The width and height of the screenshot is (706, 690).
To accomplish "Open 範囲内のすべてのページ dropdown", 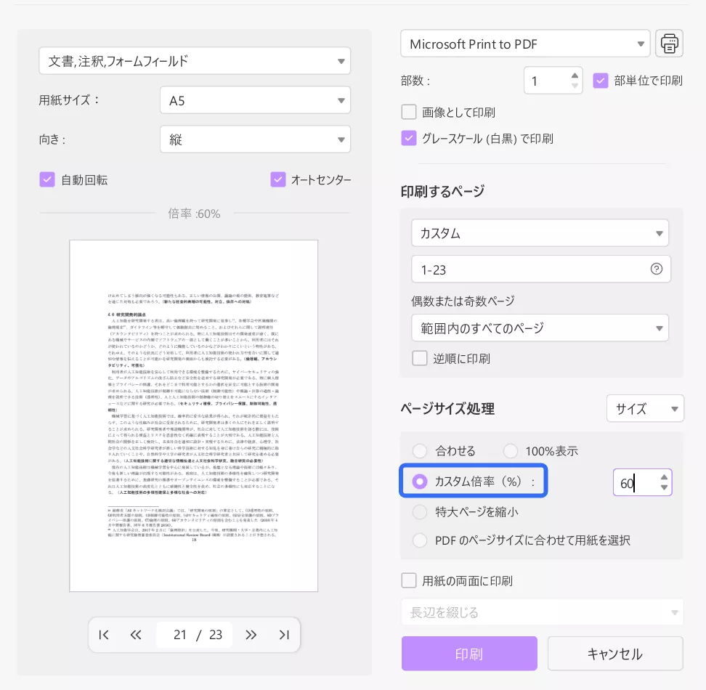I will pyautogui.click(x=540, y=328).
